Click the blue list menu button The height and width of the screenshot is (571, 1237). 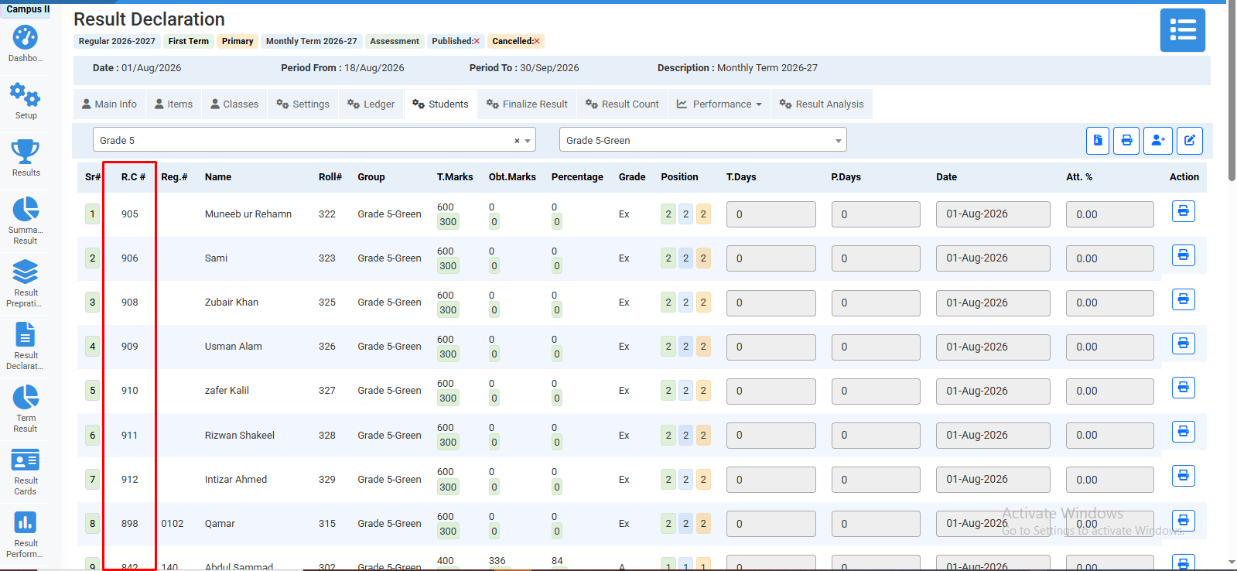pyautogui.click(x=1182, y=30)
